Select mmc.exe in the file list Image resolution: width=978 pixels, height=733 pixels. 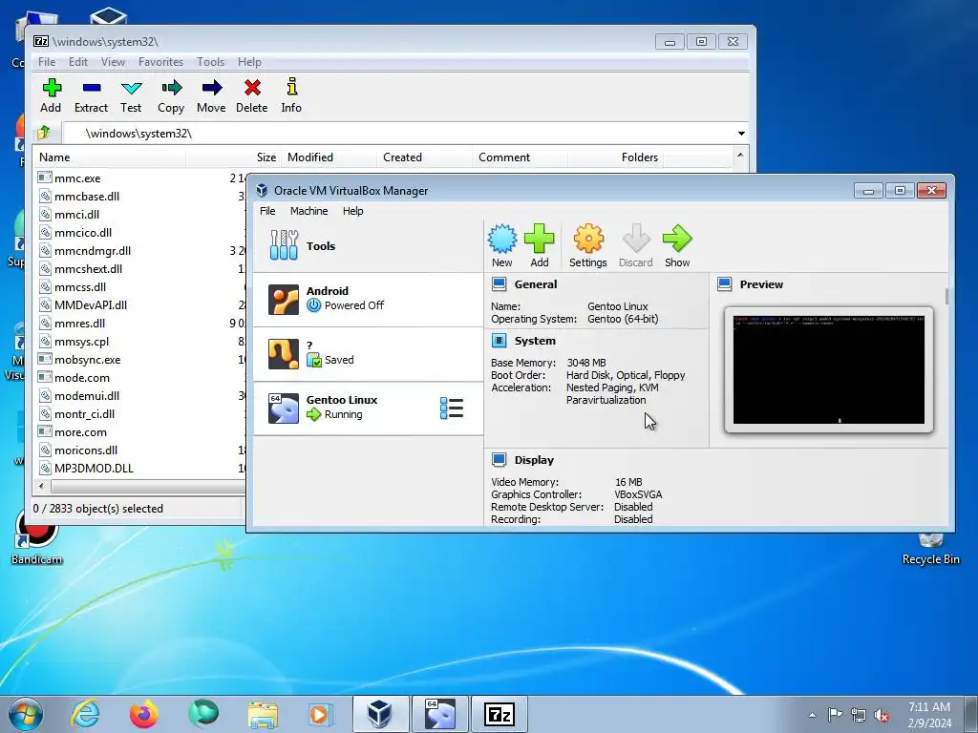(x=77, y=178)
